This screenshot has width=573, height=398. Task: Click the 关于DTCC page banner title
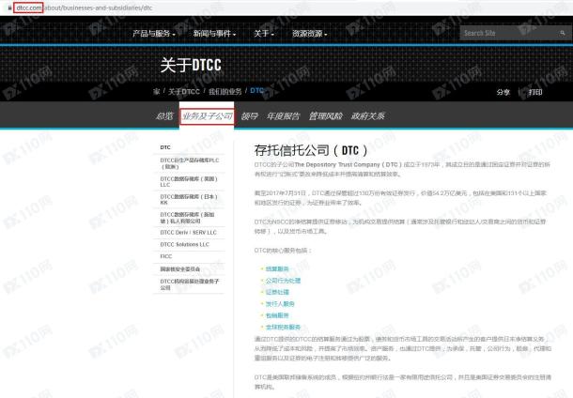pyautogui.click(x=191, y=65)
